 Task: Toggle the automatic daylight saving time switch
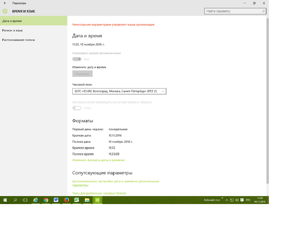[x=77, y=108]
